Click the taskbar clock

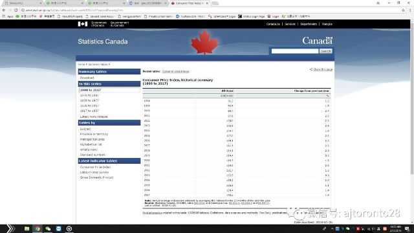click(x=395, y=228)
